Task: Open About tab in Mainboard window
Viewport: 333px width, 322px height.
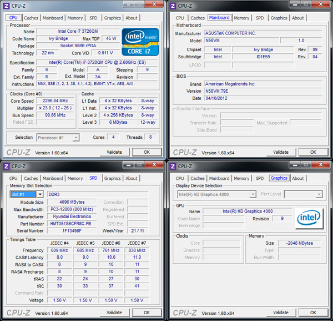Action: click(297, 18)
